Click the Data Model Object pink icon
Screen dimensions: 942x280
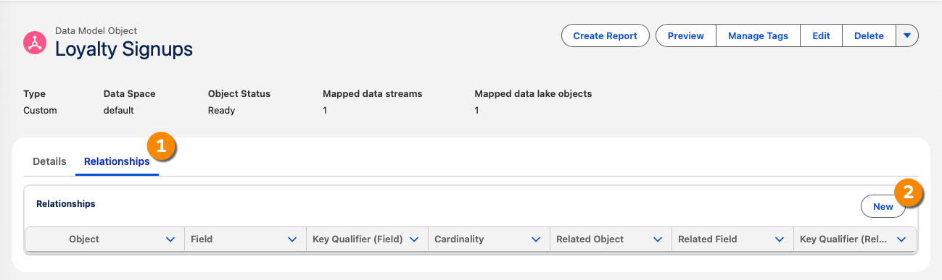click(35, 43)
